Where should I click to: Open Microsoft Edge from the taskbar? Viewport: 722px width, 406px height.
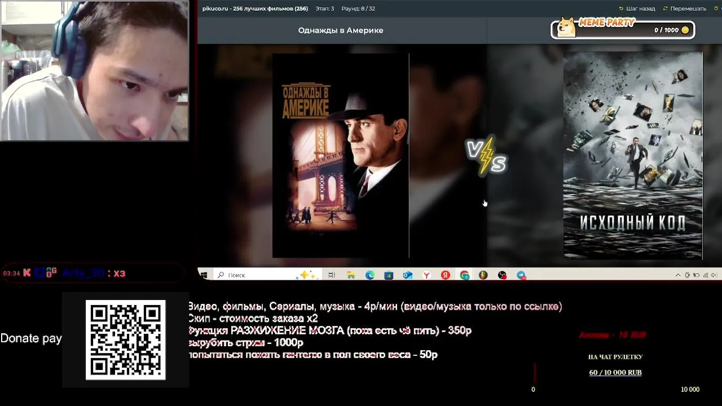coord(370,275)
